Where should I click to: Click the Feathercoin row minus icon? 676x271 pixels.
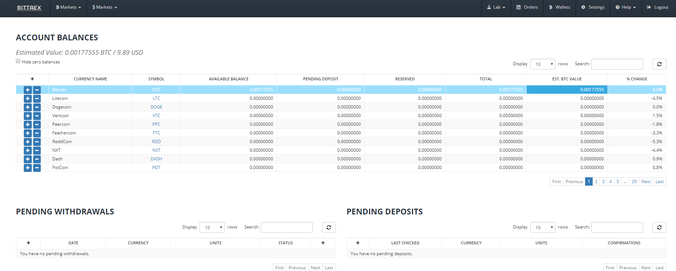[37, 133]
